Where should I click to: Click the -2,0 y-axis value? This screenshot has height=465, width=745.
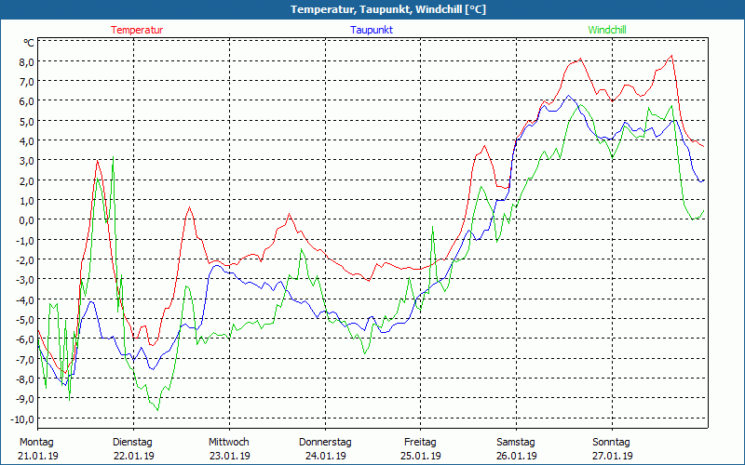coord(25,260)
